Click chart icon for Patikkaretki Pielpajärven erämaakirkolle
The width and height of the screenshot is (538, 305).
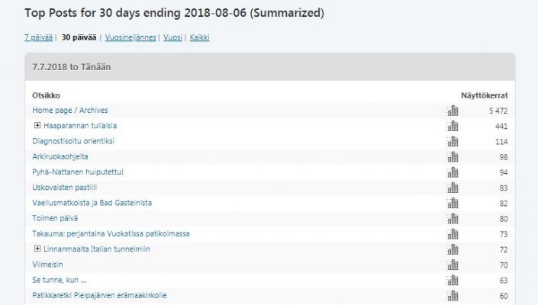[x=453, y=295]
